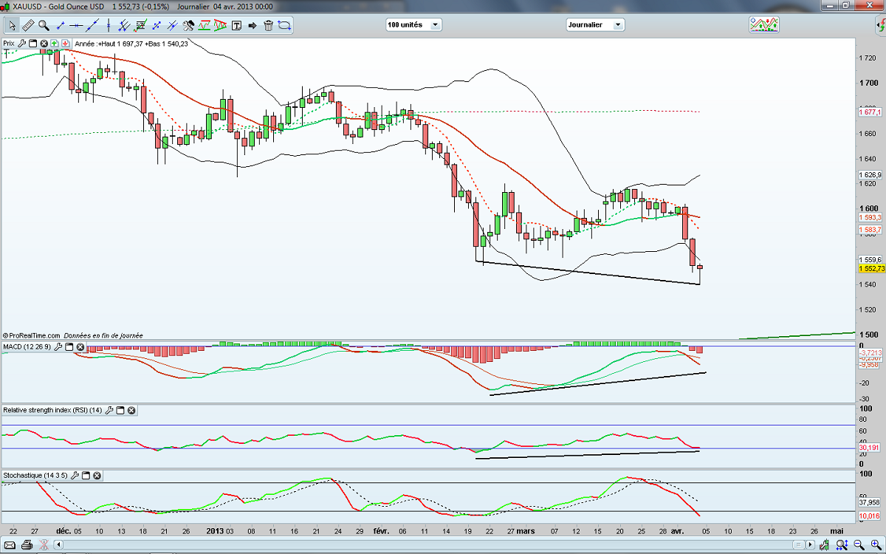Open the hammer and wrench drawing settings
This screenshot has width=886, height=554.
coord(188,25)
